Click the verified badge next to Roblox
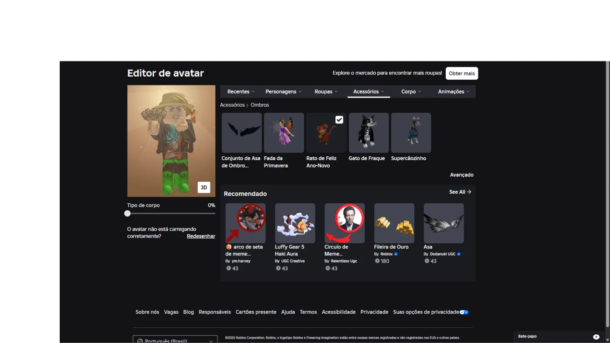Viewport: 610px width, 343px height. click(x=396, y=254)
